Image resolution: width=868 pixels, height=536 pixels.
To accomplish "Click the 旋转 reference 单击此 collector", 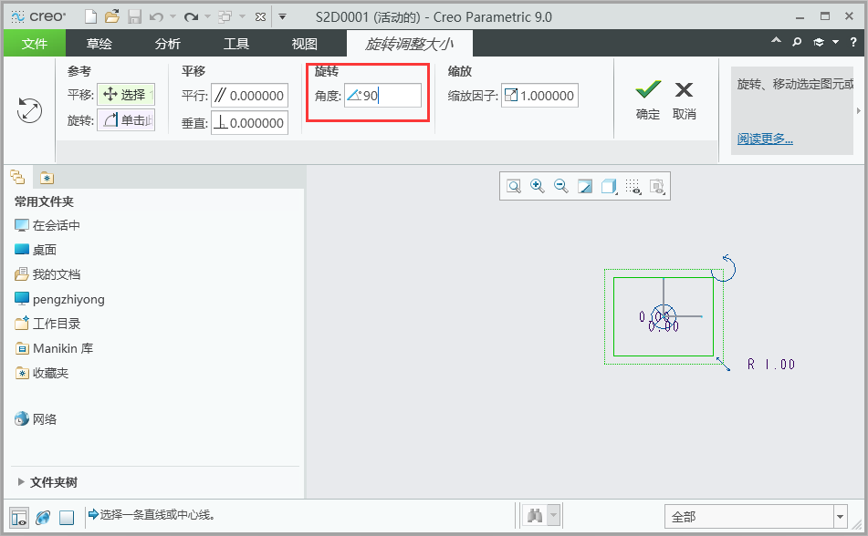I will click(126, 120).
